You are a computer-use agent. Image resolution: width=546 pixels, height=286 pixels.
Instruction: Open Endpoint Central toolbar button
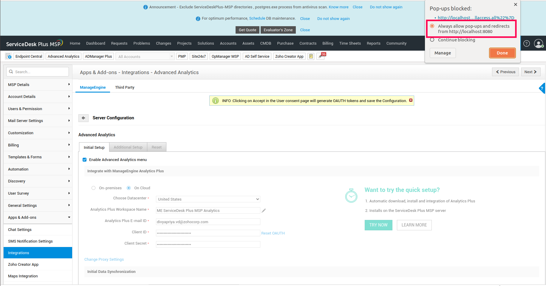point(29,57)
